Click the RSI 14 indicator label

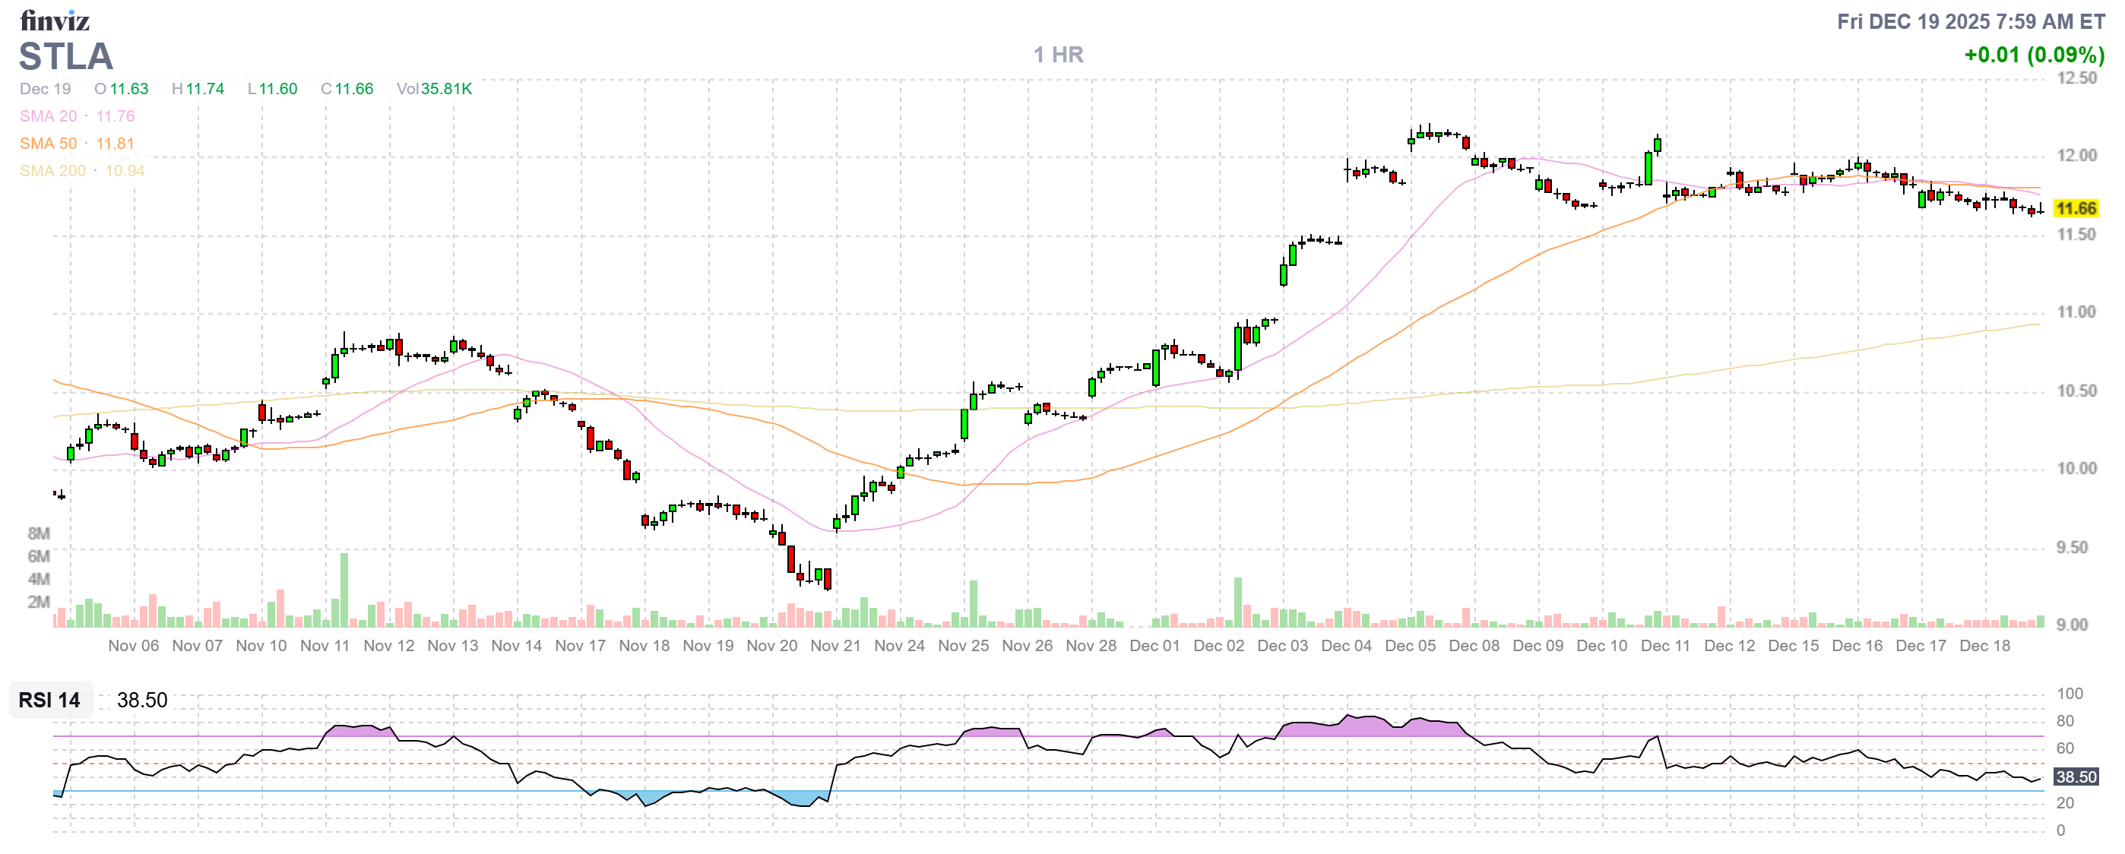[49, 700]
